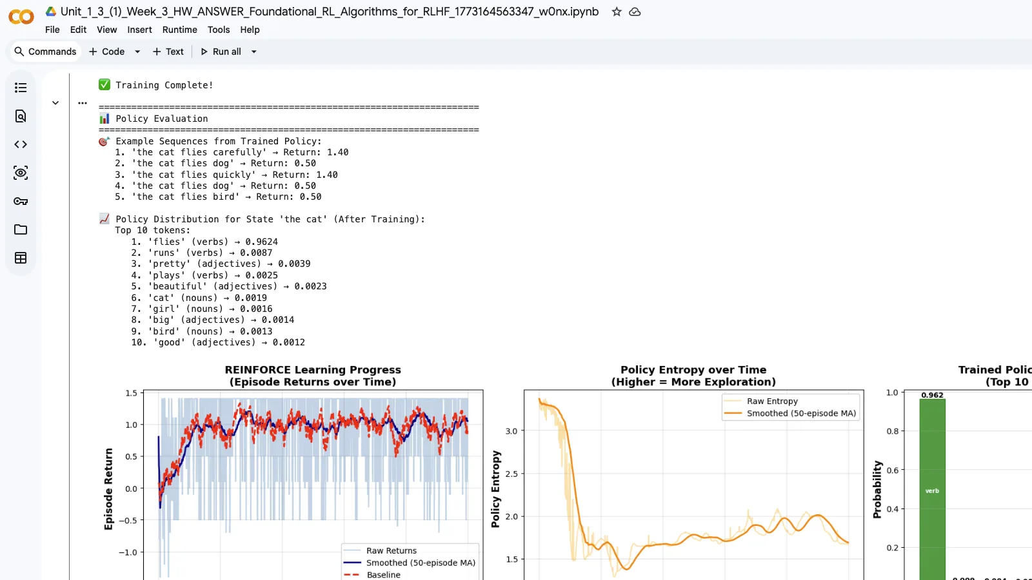Screen dimensions: 1032x580
Task: Click the notebook title to rename
Action: pyautogui.click(x=330, y=12)
